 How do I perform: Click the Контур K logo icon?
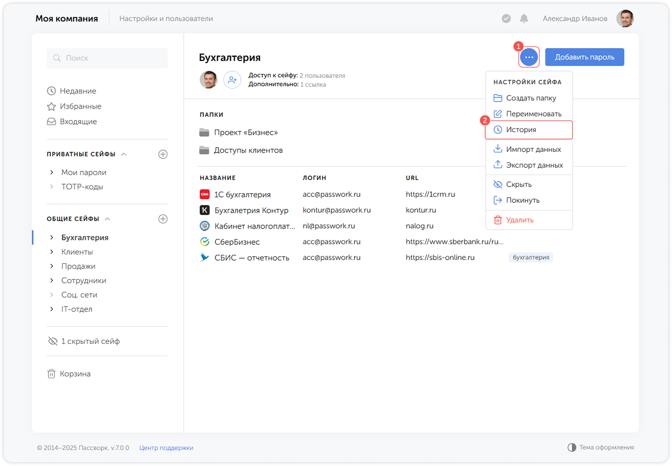[205, 210]
